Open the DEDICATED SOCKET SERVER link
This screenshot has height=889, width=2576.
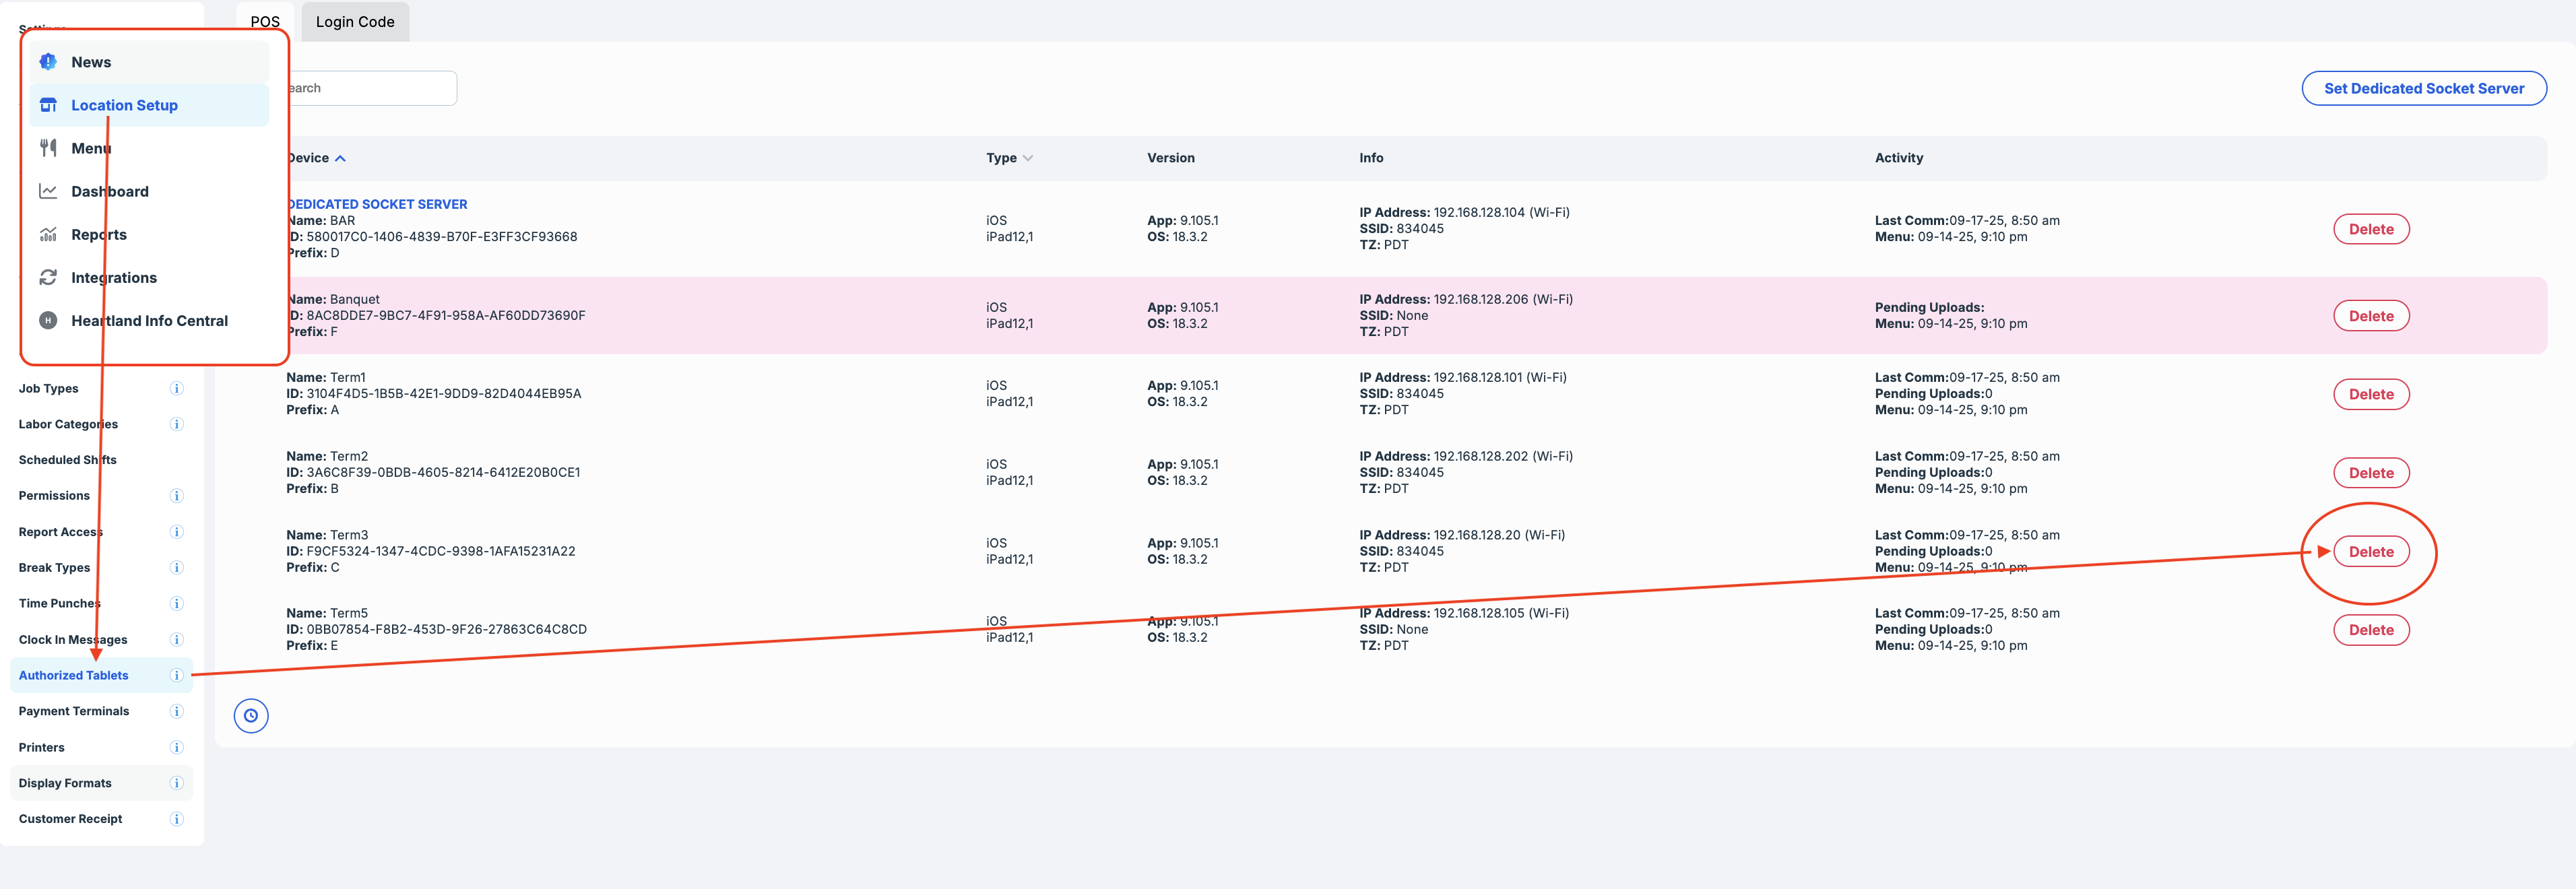[x=378, y=204]
